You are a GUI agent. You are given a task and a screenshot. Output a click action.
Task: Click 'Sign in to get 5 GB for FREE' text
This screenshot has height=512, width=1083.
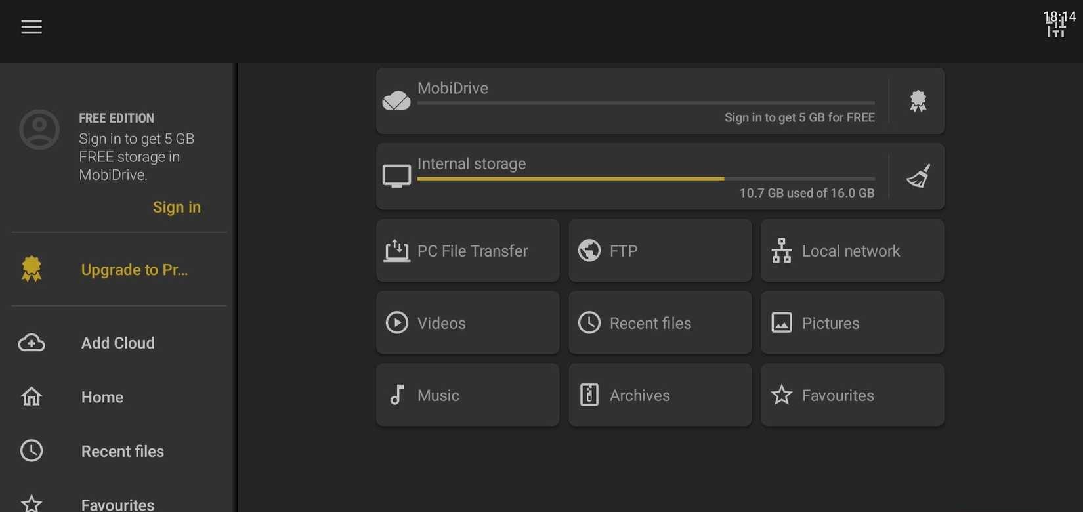pyautogui.click(x=799, y=117)
